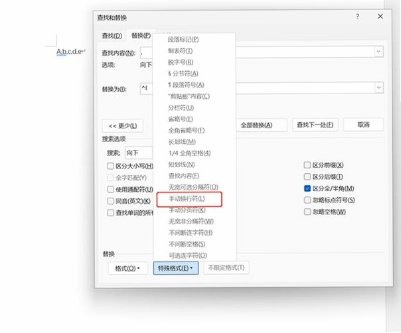Screen dimensions: 401x333
Task: Toggle the 查找单词的所有形式 checkbox
Action: point(110,213)
